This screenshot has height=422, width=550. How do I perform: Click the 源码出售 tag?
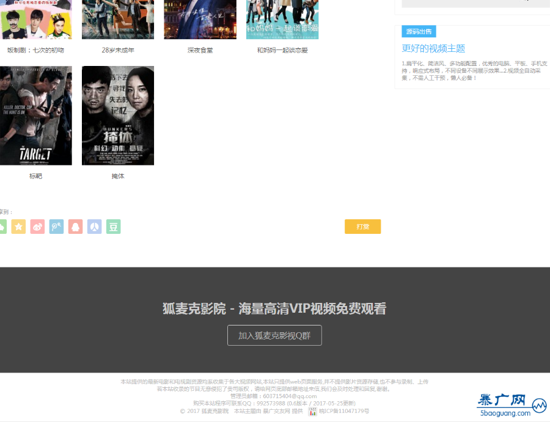(x=419, y=32)
